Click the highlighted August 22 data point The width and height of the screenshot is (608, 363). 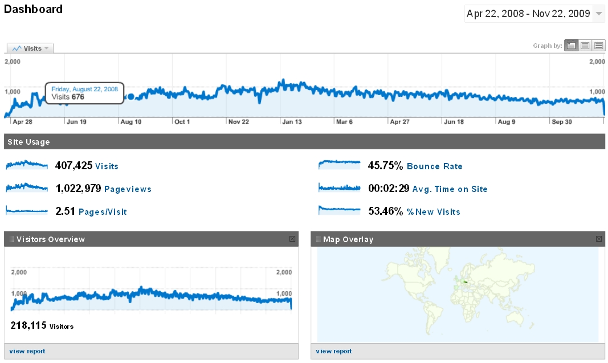click(131, 96)
